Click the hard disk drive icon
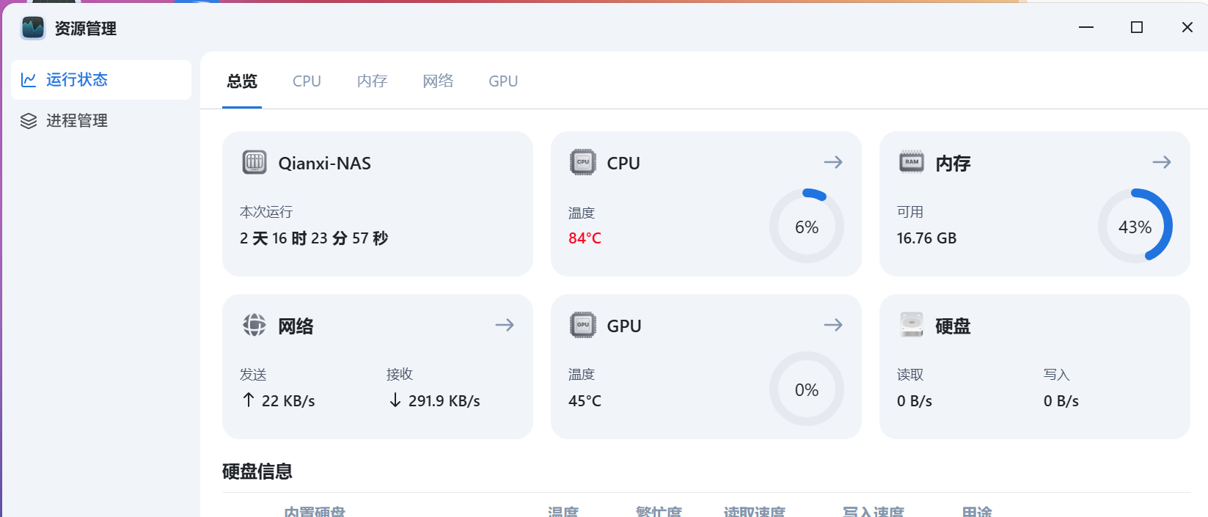This screenshot has height=517, width=1208. [912, 325]
